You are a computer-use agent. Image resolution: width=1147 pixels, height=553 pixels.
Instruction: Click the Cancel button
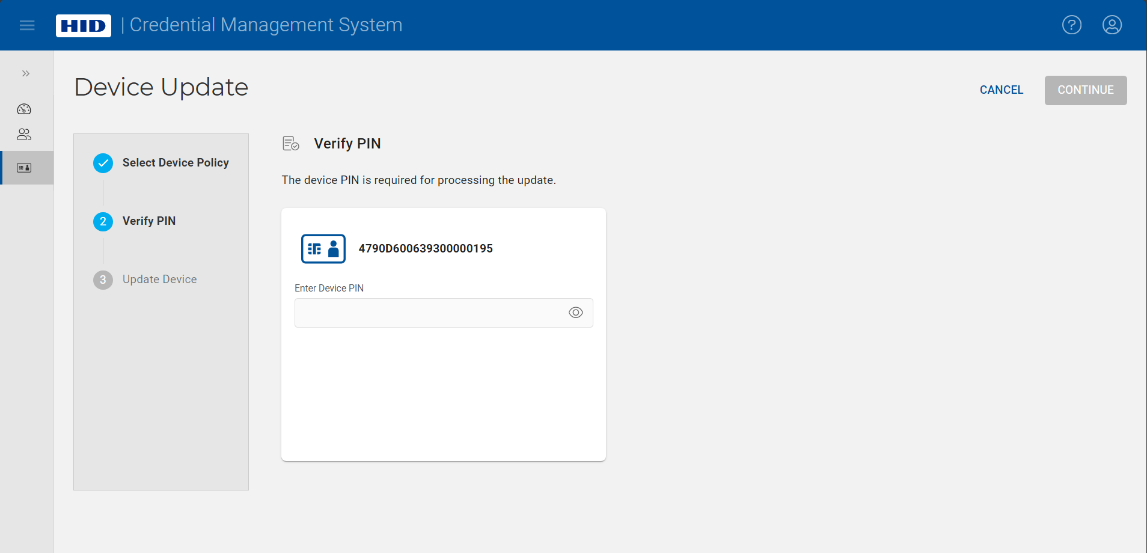(x=1002, y=90)
